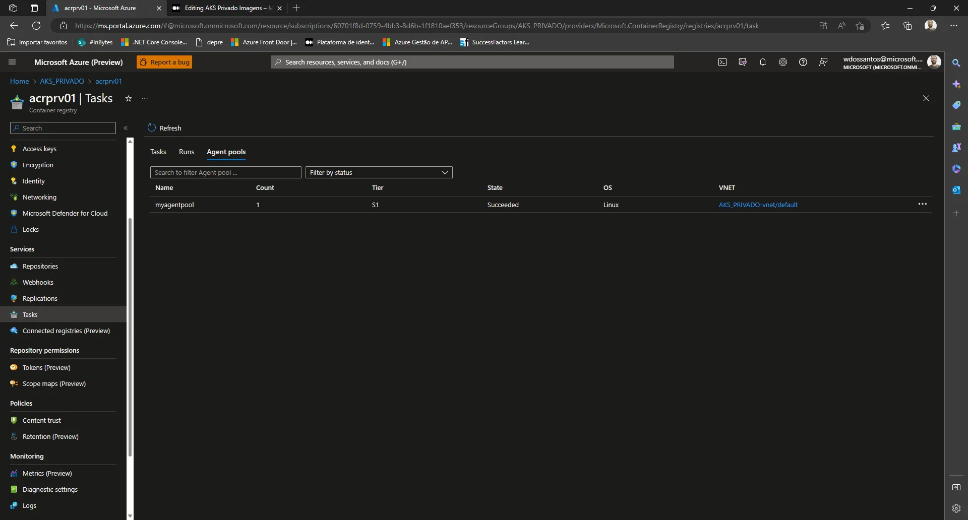
Task: Open the notifications bell
Action: (x=763, y=62)
